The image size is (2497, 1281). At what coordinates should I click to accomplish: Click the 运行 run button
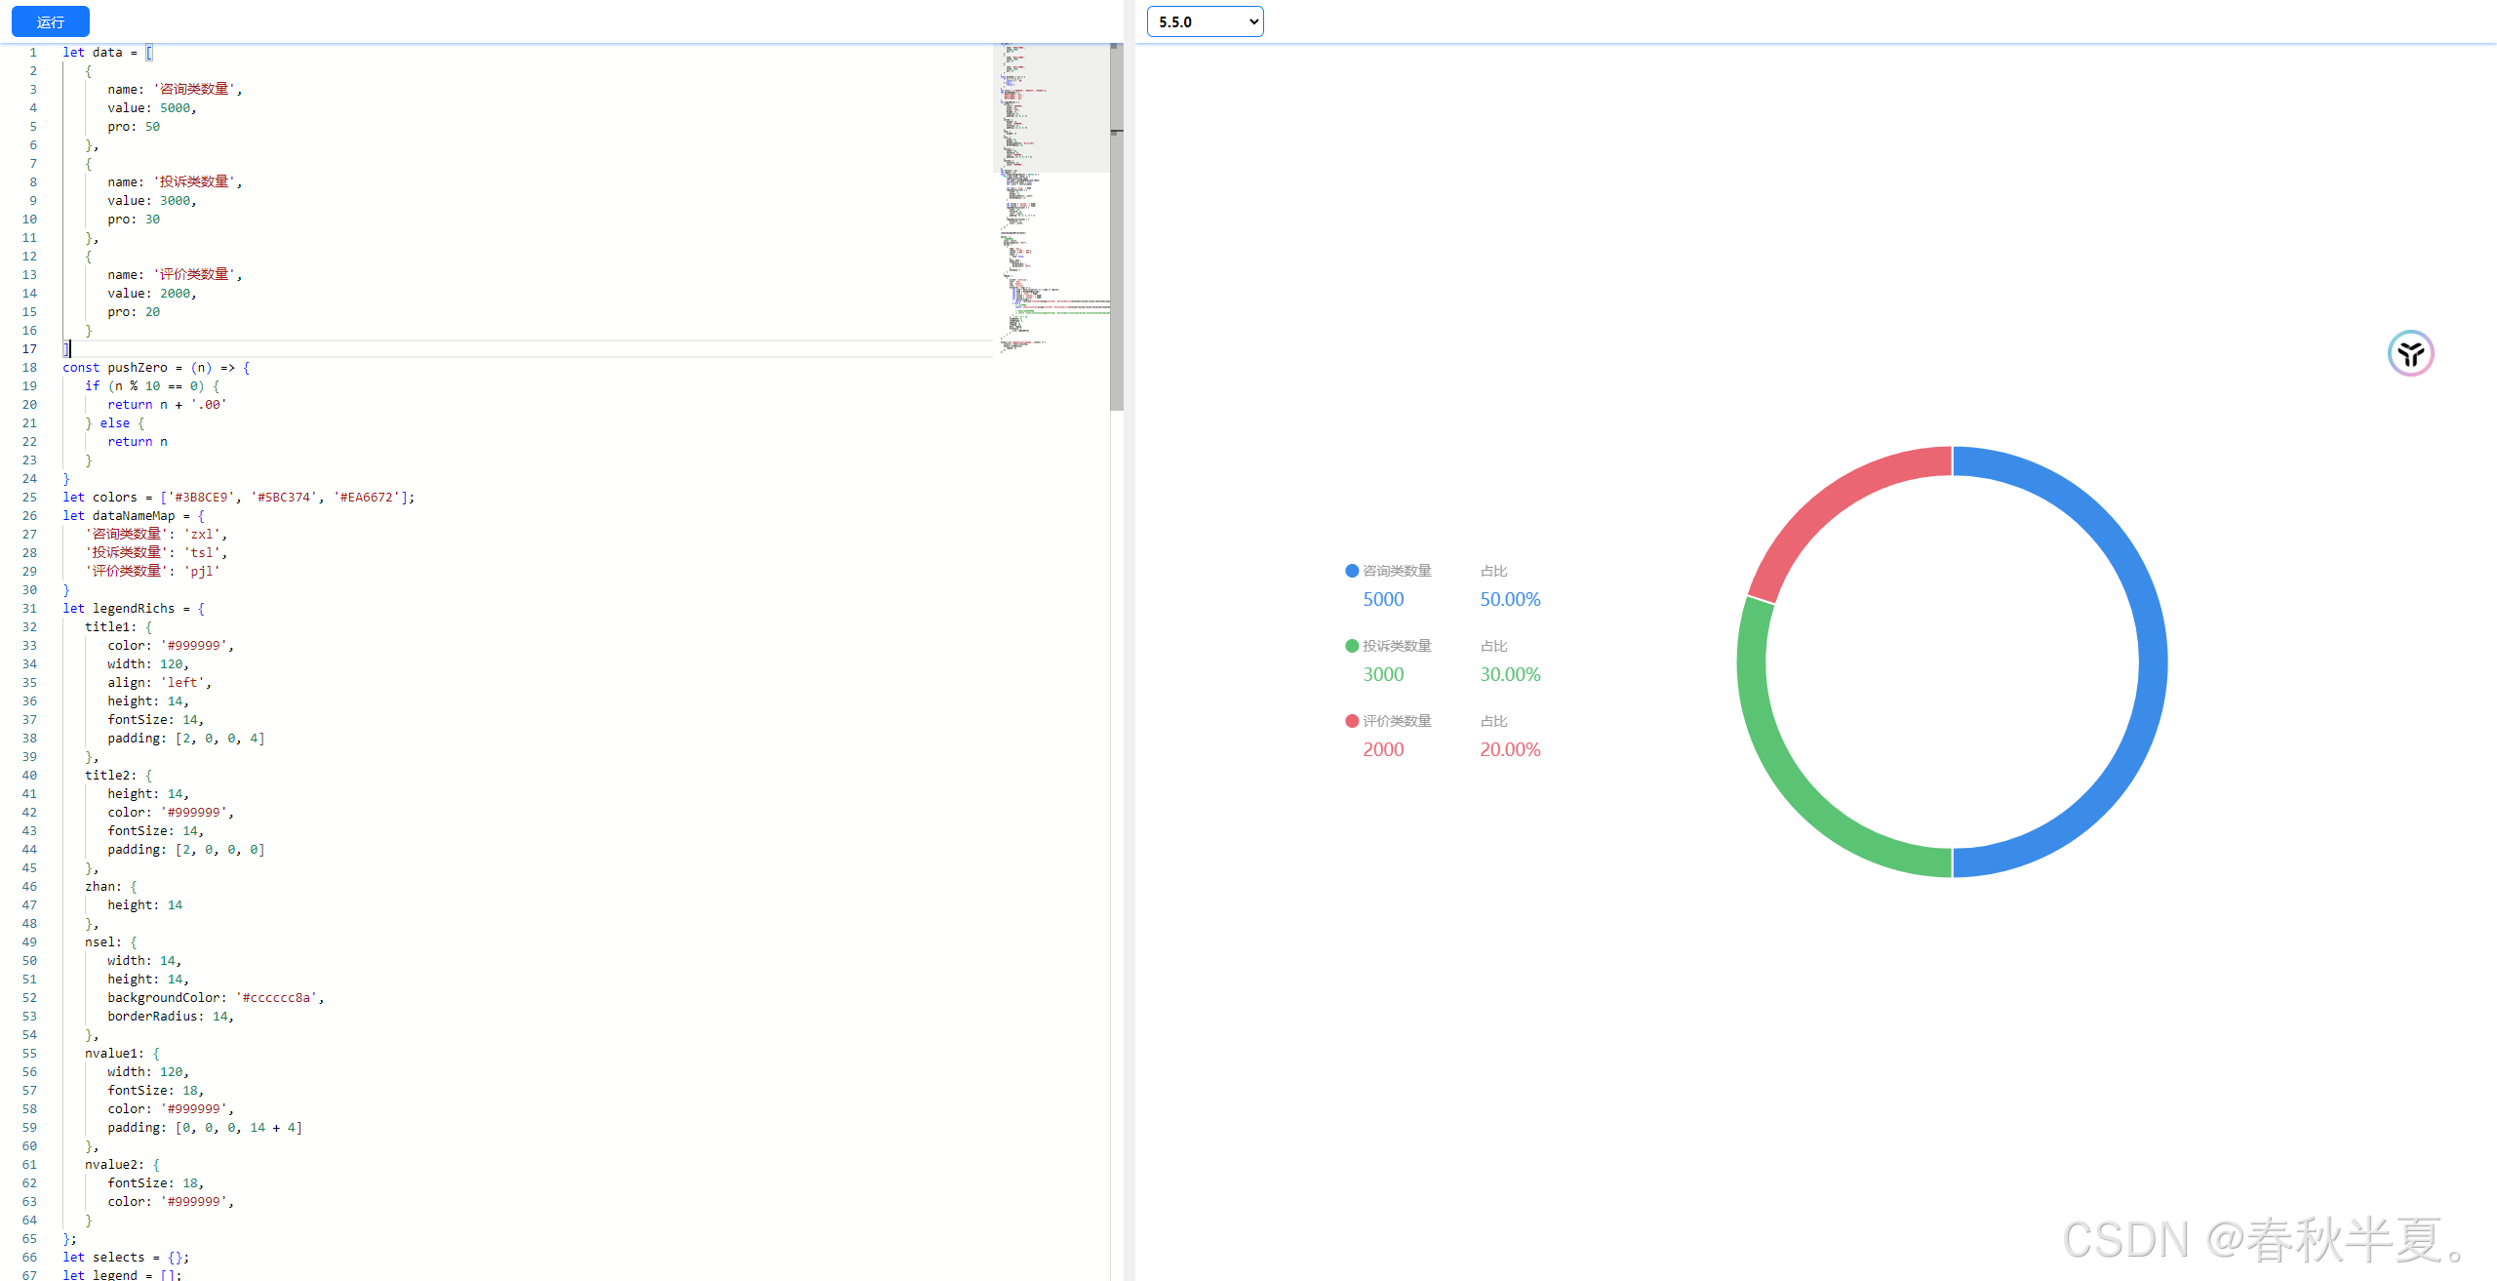tap(50, 21)
